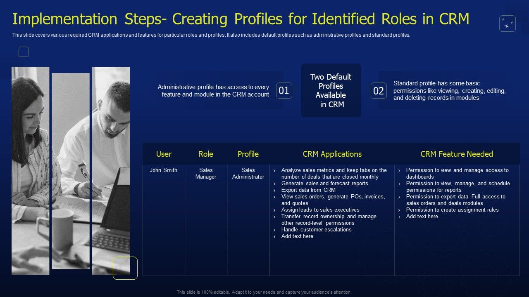Screen dimensions: 529x297
Task: Expand the arrow beside Export data from CRM
Action: pyautogui.click(x=274, y=190)
